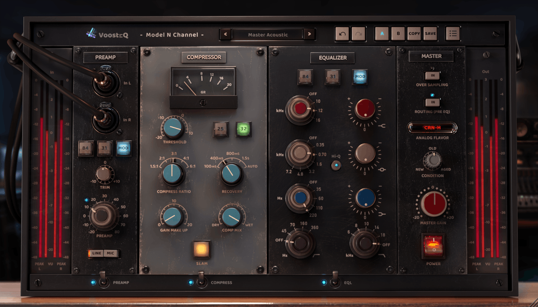The width and height of the screenshot is (538, 307).
Task: Click the undo arrow button
Action: (x=342, y=34)
